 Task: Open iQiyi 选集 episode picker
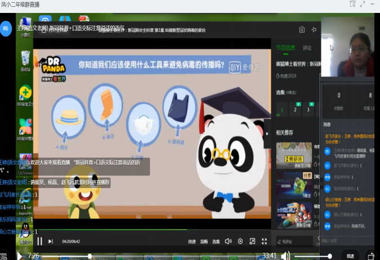click(216, 241)
